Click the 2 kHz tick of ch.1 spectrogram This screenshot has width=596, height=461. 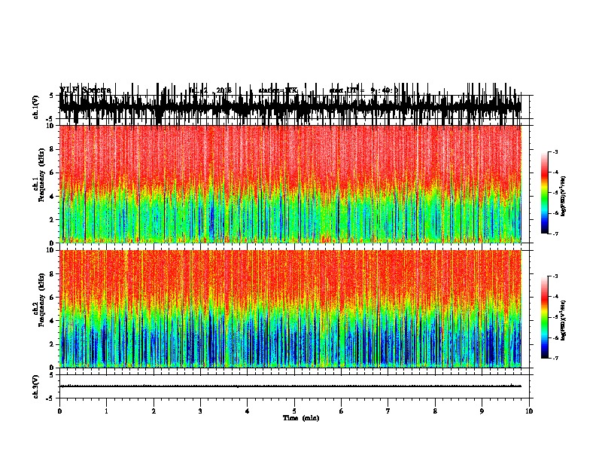tap(53, 220)
